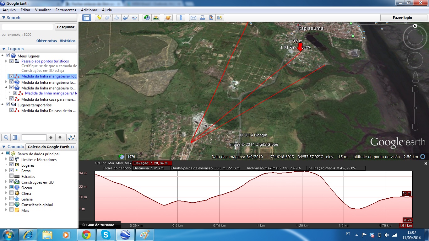Select the Add Polygon tool
This screenshot has width=429, height=241.
[x=108, y=18]
